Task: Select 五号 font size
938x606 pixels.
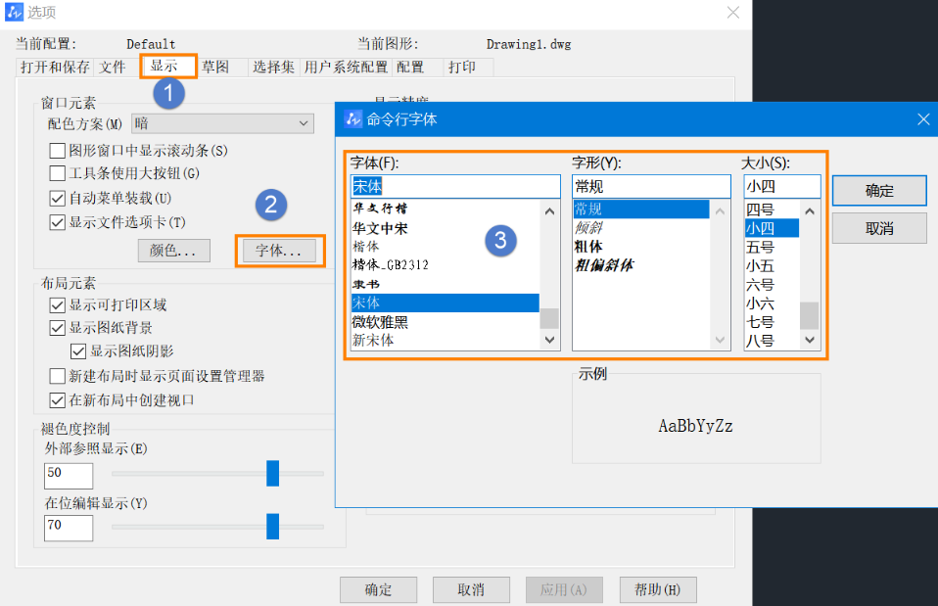Action: click(772, 247)
